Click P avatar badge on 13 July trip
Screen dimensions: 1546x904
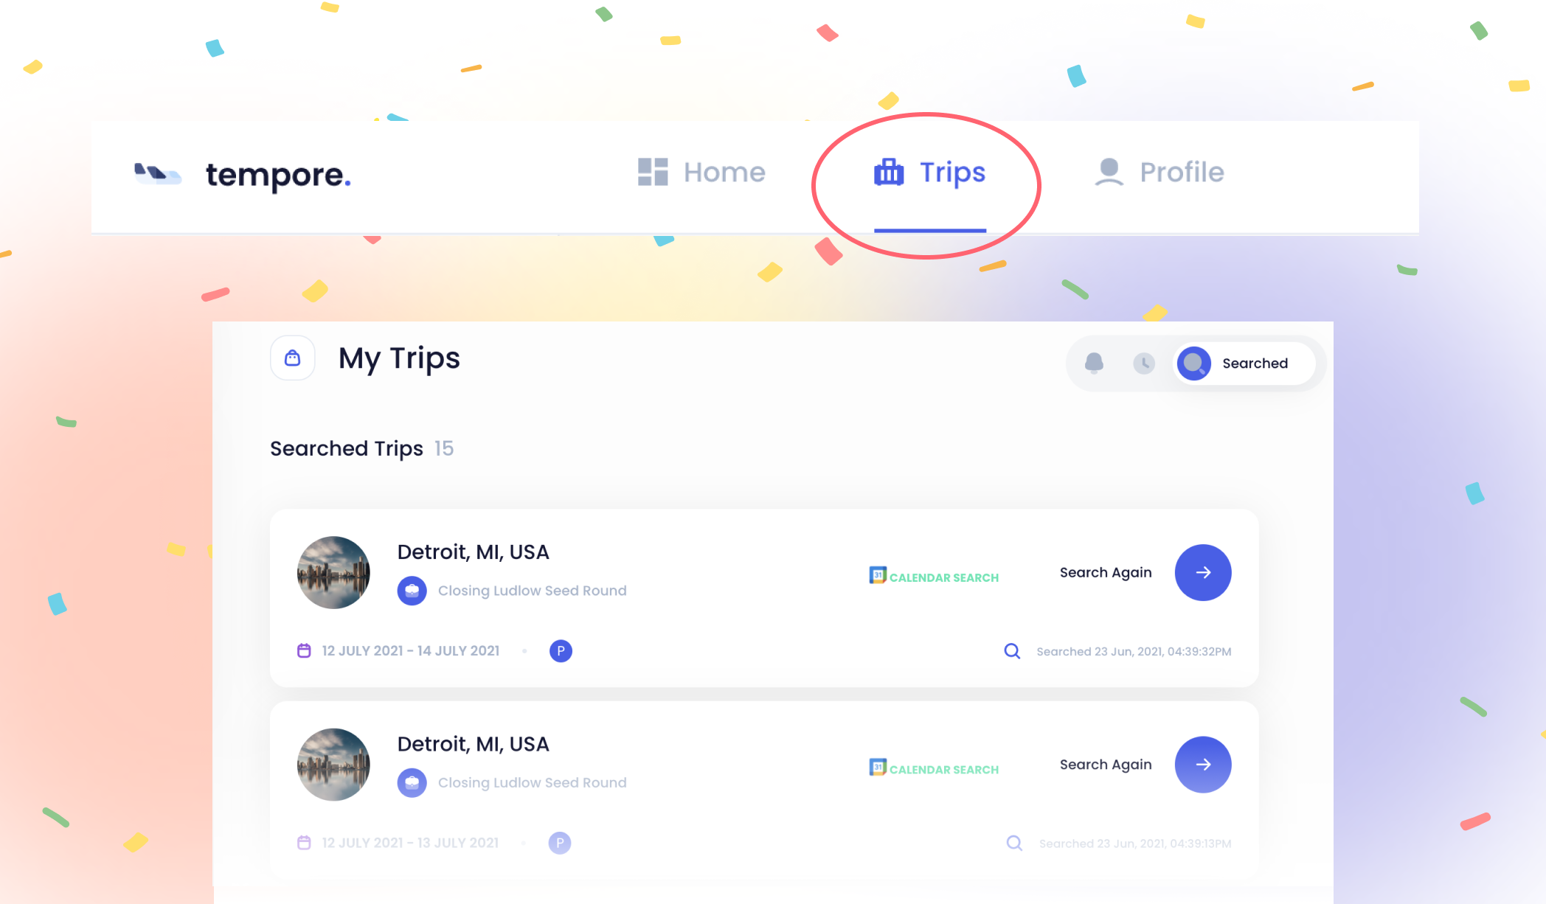pyautogui.click(x=560, y=843)
